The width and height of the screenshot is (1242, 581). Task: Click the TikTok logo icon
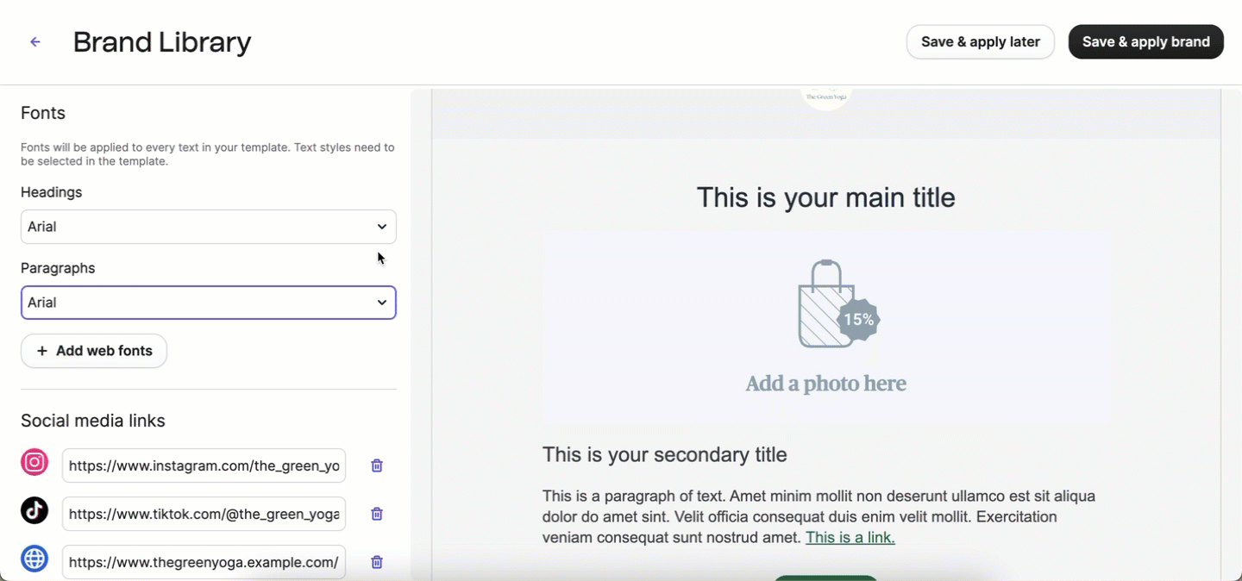click(34, 511)
